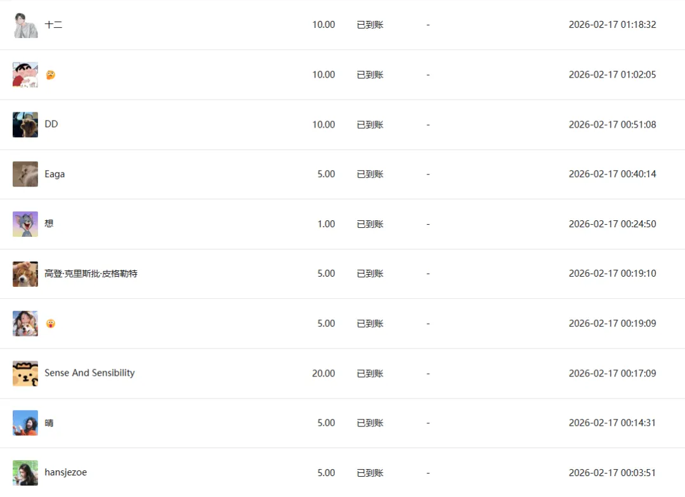The width and height of the screenshot is (685, 497).
Task: Click avatar of girl with corgi
Action: (25, 324)
